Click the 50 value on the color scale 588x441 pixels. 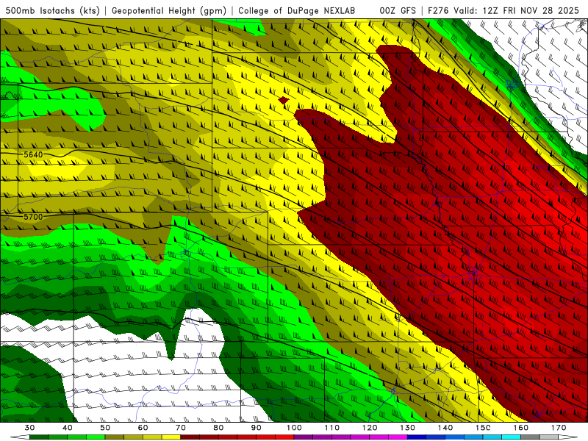pyautogui.click(x=105, y=428)
